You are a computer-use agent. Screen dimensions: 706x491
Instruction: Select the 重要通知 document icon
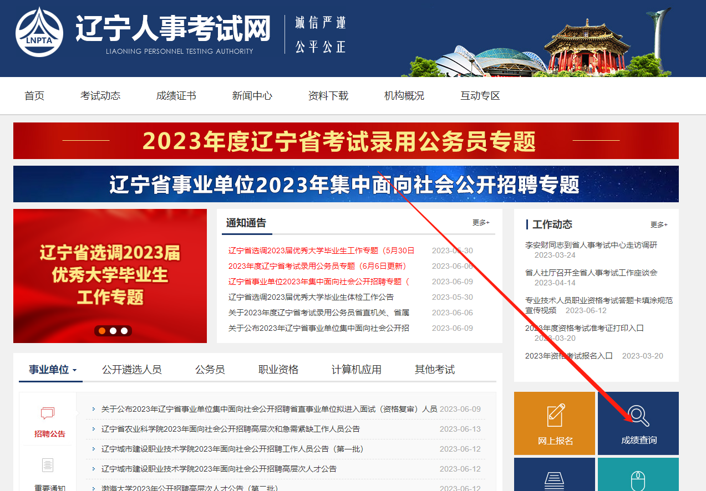[x=48, y=466]
